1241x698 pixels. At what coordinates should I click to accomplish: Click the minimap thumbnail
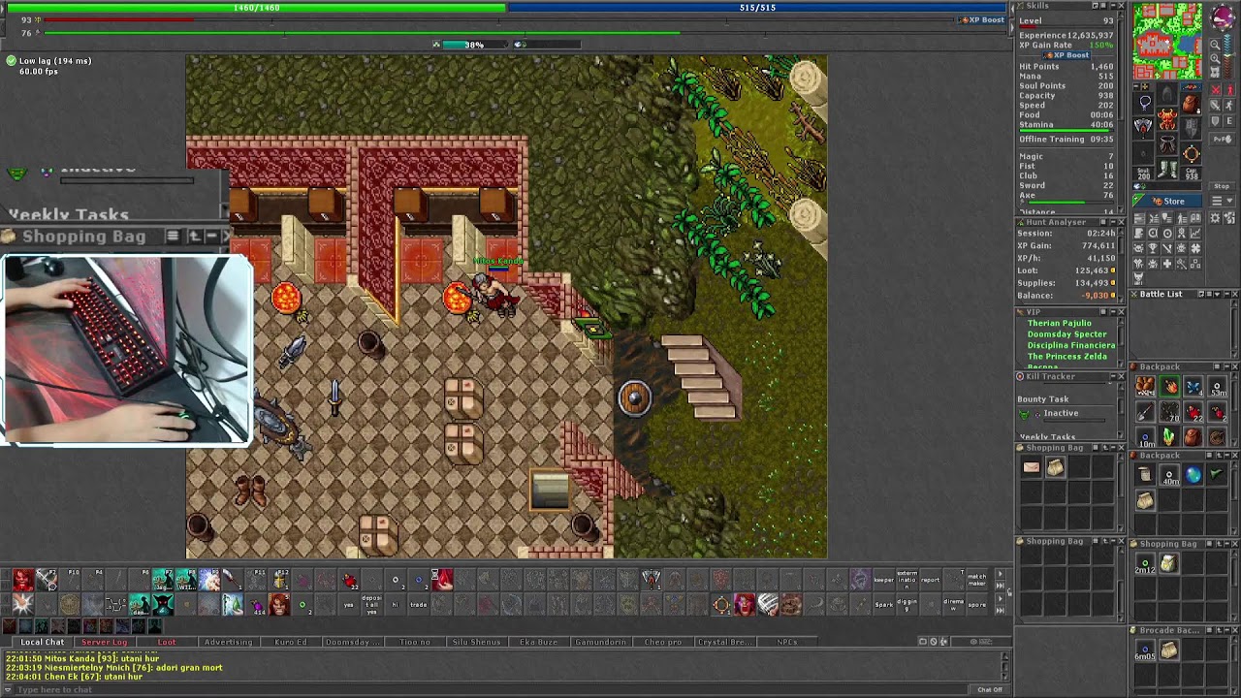click(1167, 42)
